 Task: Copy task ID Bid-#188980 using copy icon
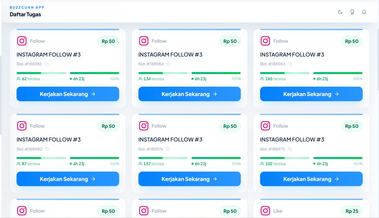[x=47, y=149]
